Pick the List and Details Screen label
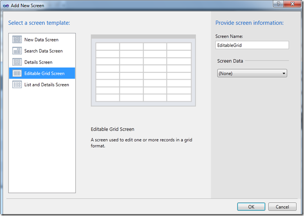Screen dimensions: 304x216 click(47, 85)
